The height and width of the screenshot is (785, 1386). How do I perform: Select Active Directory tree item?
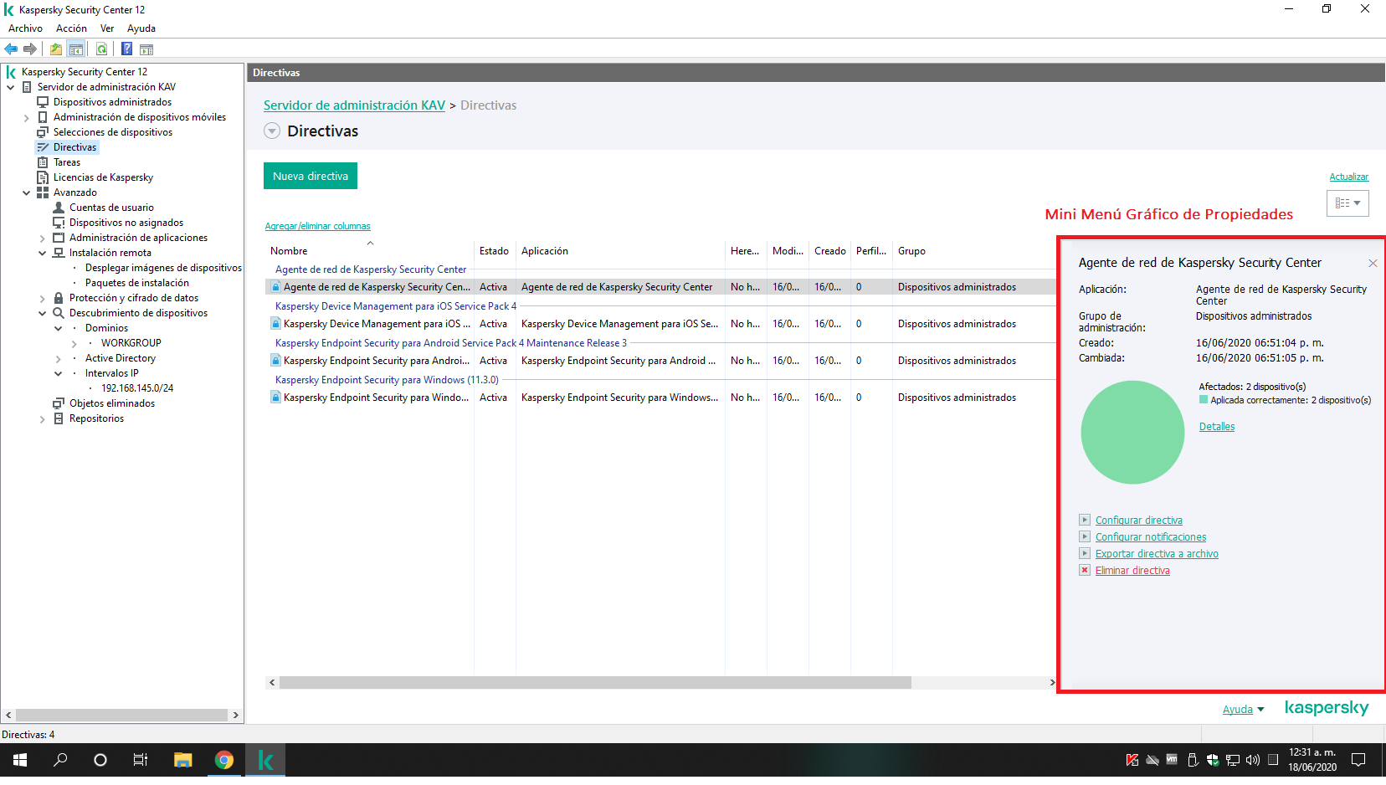[x=121, y=358]
